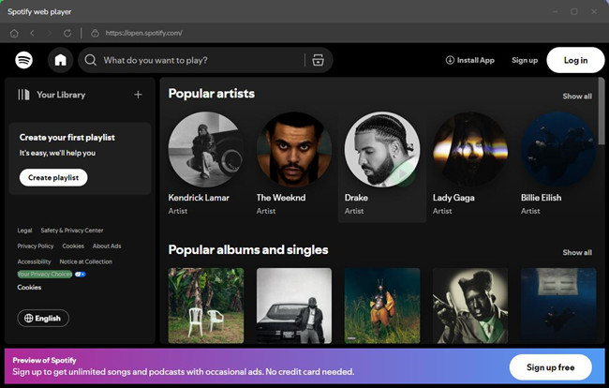The image size is (609, 388).
Task: Open the Legal footer link
Action: pos(24,231)
